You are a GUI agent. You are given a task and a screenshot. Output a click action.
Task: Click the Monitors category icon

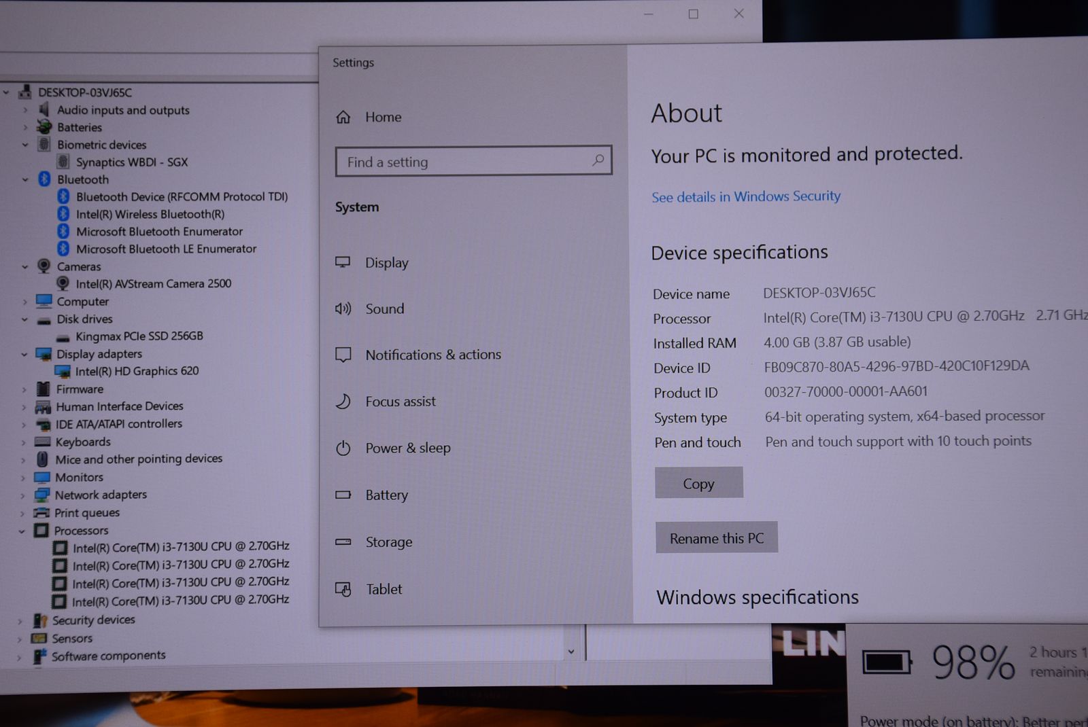pos(42,477)
